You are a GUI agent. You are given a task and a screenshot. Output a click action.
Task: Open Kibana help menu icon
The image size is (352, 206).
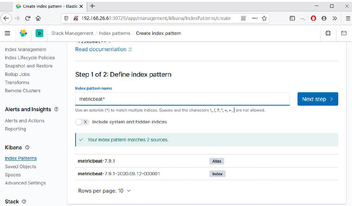point(328,33)
